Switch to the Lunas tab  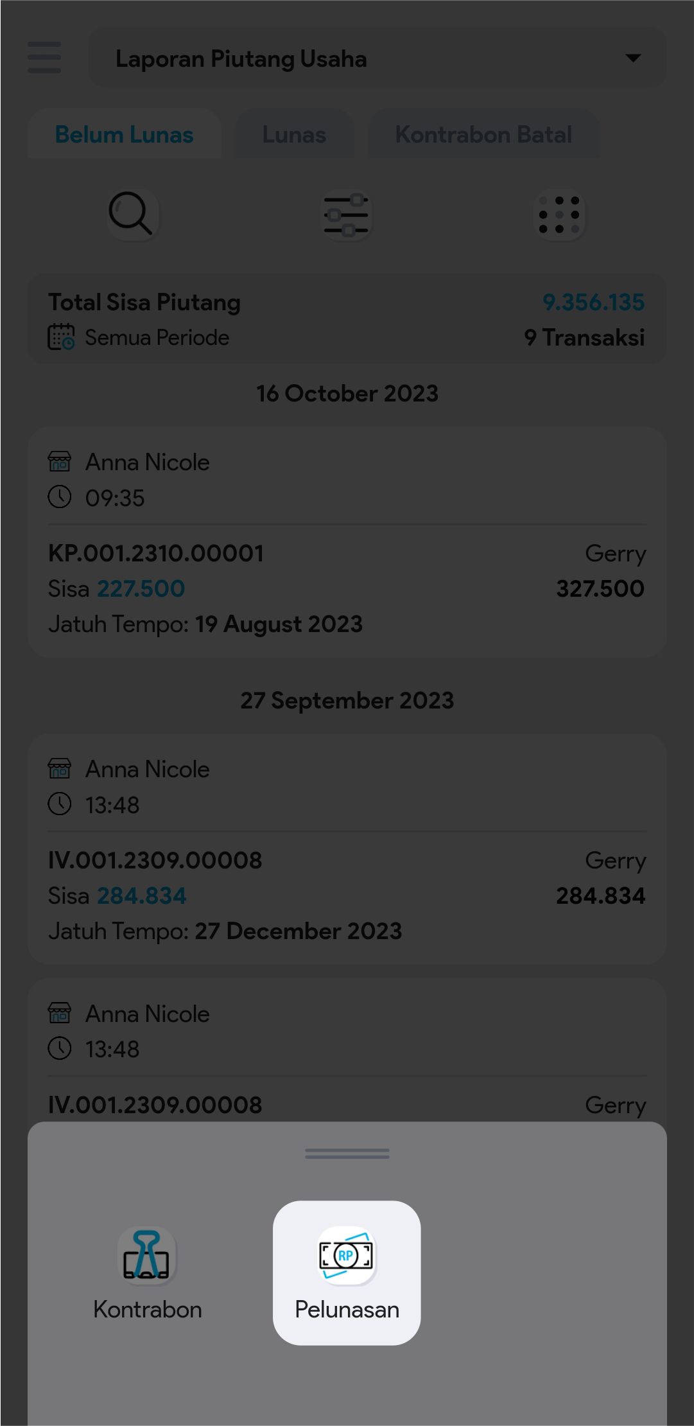coord(294,135)
